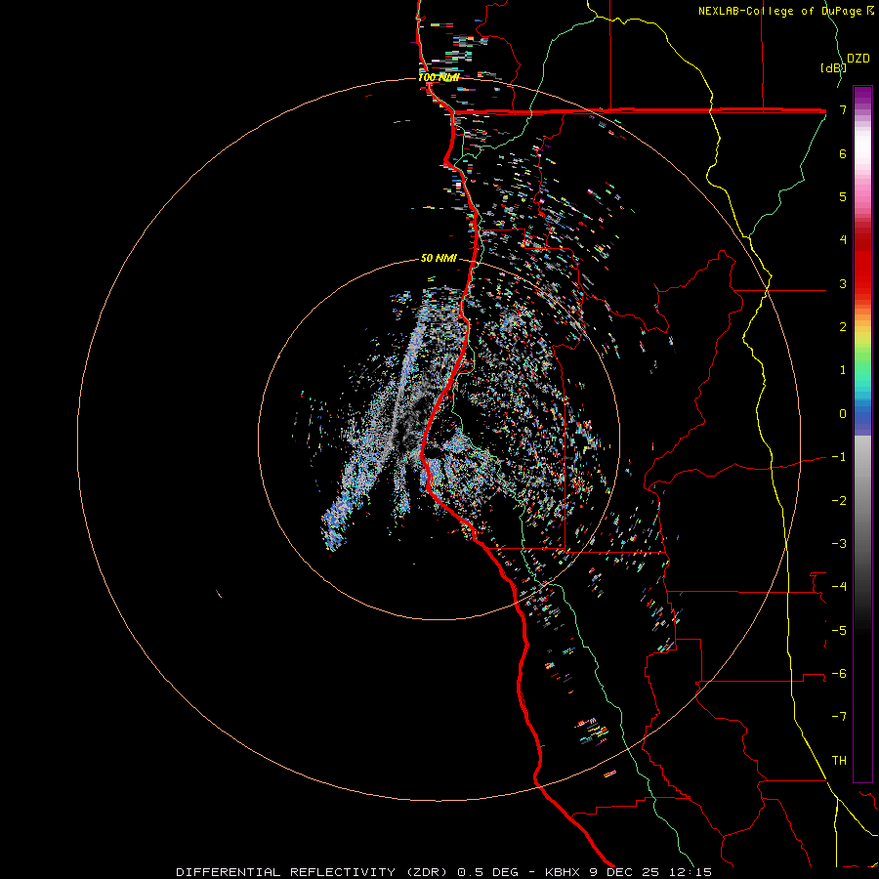This screenshot has width=879, height=879.
Task: Click the negative -6 scale label
Action: (839, 674)
